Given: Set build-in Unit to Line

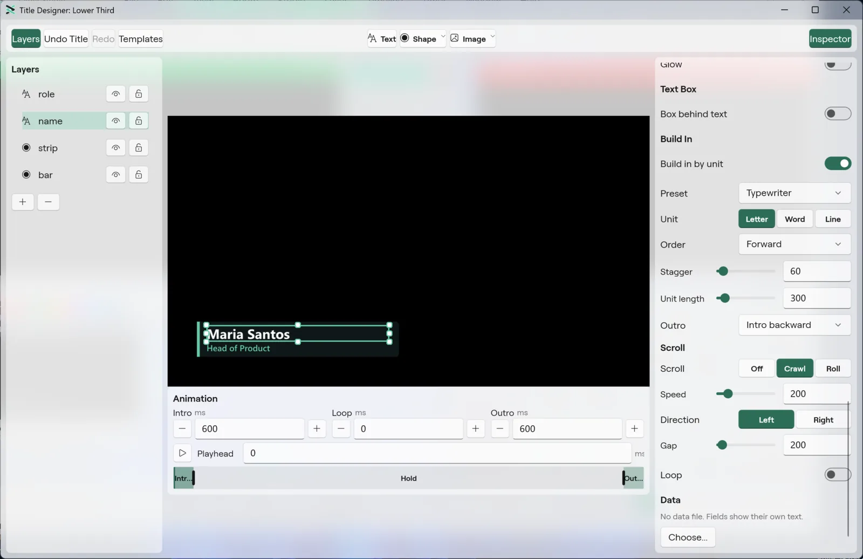Looking at the screenshot, I should (833, 219).
